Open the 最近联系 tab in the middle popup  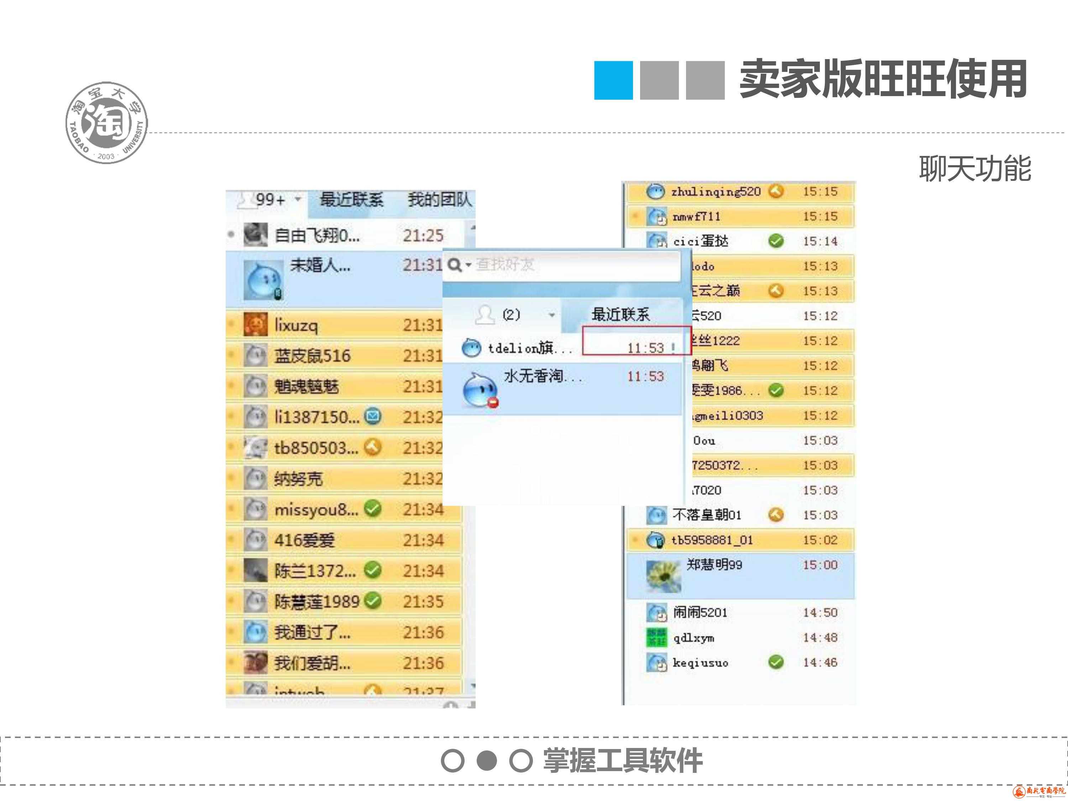point(621,315)
